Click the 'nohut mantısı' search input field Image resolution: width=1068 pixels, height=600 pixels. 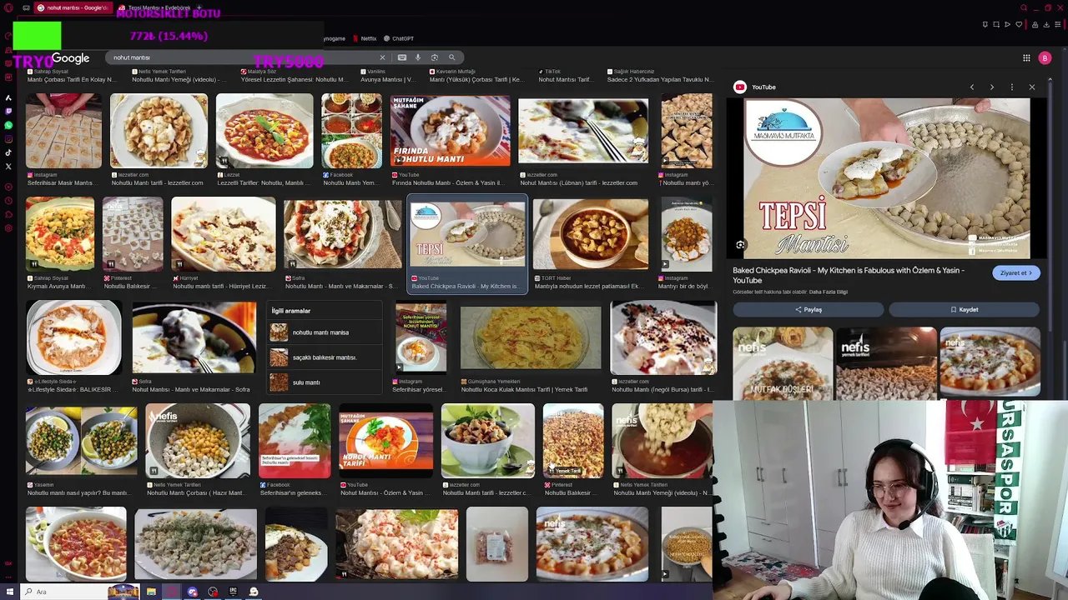(x=242, y=57)
